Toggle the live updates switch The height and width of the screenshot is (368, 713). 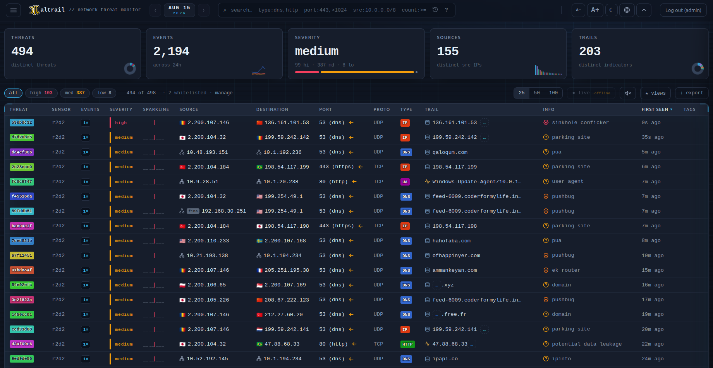point(591,93)
